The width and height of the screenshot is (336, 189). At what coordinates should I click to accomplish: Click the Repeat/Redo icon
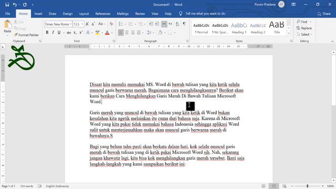point(25,5)
